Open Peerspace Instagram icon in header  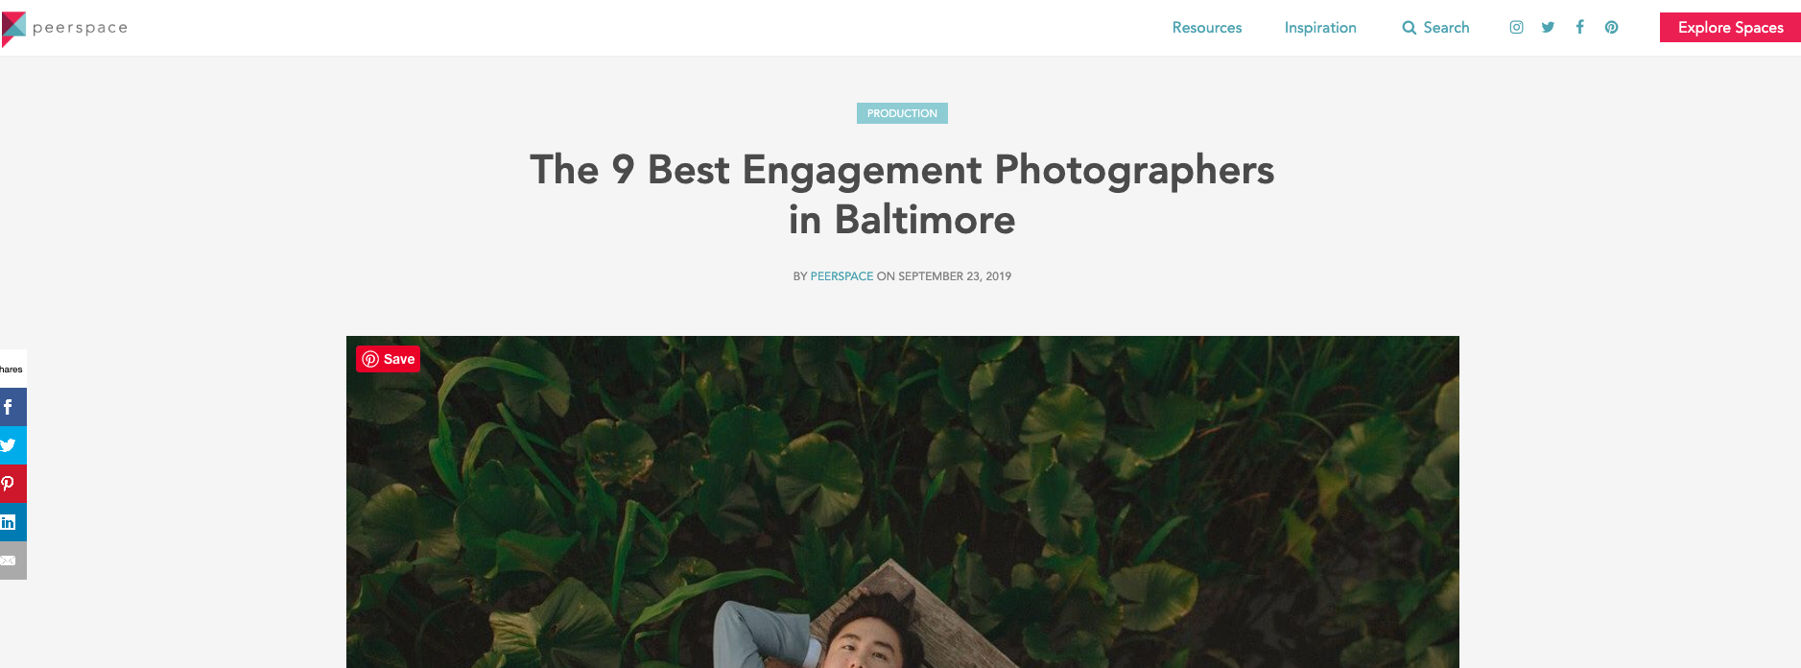pos(1516,27)
